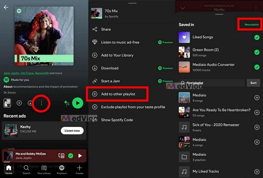Open the Janis Joplin artist link
The width and height of the screenshot is (263, 178).
11,73
